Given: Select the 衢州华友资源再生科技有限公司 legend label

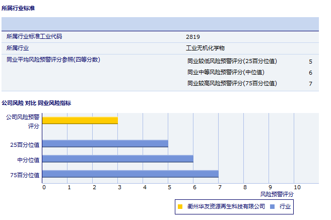Looking at the screenshot, I should coord(226,206).
